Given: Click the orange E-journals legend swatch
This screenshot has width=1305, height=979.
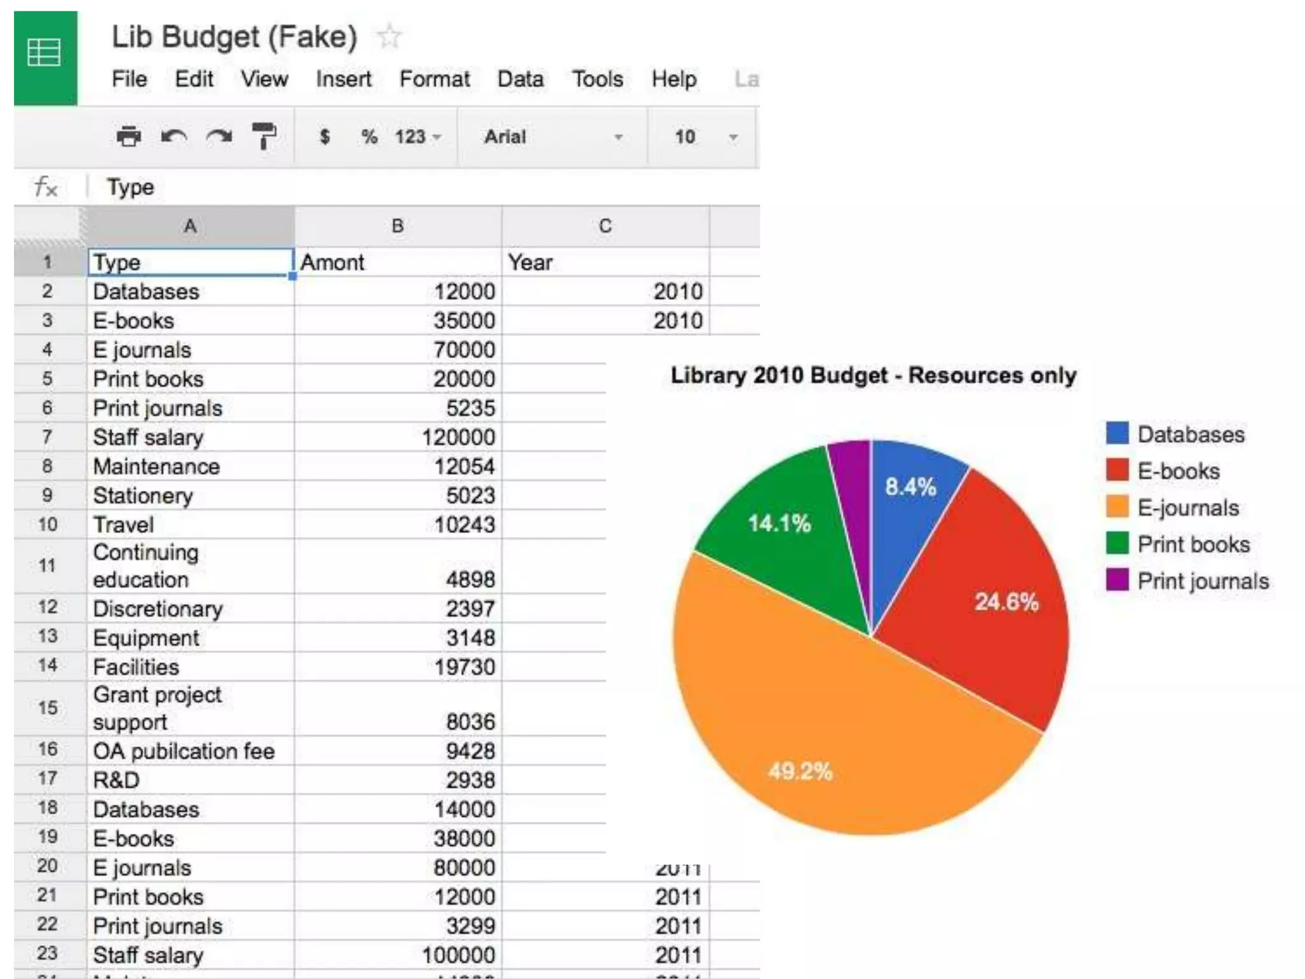Looking at the screenshot, I should pyautogui.click(x=1117, y=507).
